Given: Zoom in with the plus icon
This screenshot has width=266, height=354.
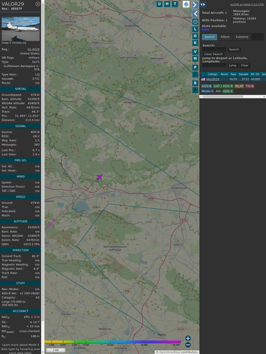Looking at the screenshot, I should pyautogui.click(x=188, y=338).
